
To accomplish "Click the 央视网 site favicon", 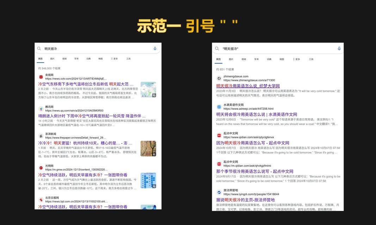I will pyautogui.click(x=41, y=77).
